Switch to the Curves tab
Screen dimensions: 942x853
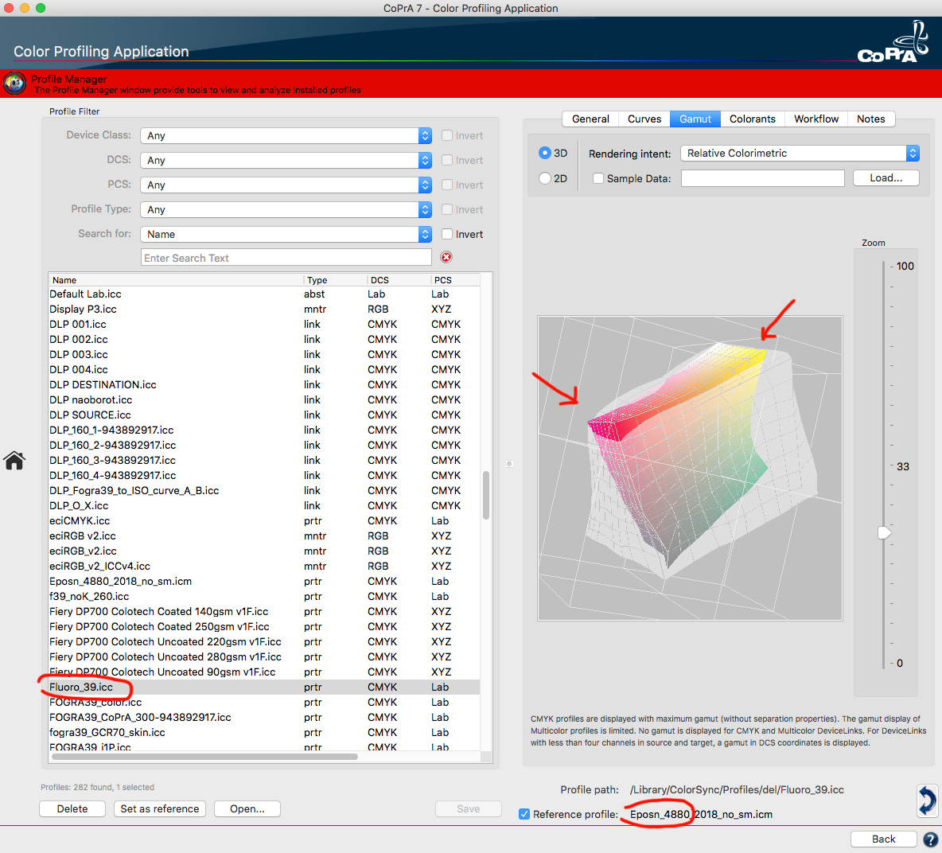point(644,119)
